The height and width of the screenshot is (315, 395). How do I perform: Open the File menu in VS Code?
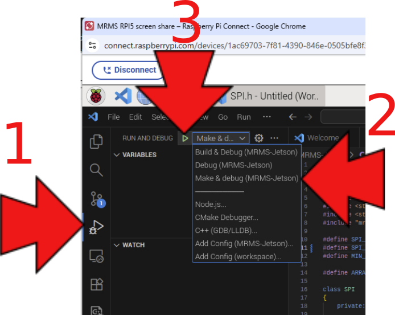[114, 117]
